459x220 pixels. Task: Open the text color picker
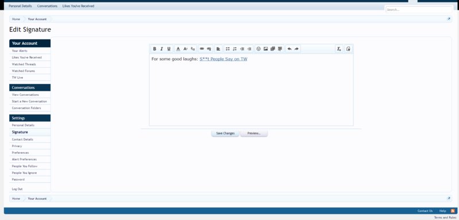[178, 49]
